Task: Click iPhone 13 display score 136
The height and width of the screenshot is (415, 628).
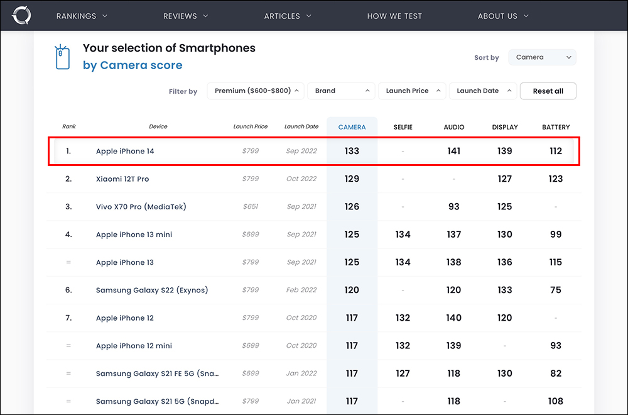Action: (505, 262)
